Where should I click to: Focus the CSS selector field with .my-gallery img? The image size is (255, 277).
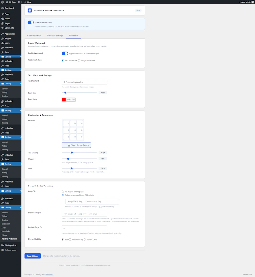(92, 201)
